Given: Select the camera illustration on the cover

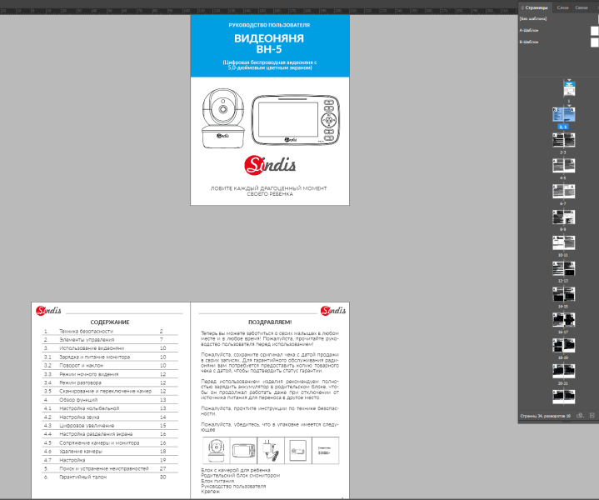Looking at the screenshot, I should point(223,118).
